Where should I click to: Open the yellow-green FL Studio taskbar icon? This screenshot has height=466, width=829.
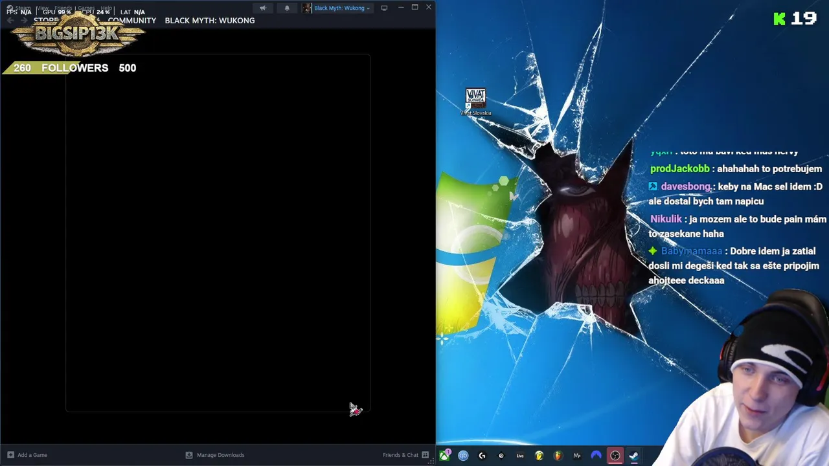539,456
